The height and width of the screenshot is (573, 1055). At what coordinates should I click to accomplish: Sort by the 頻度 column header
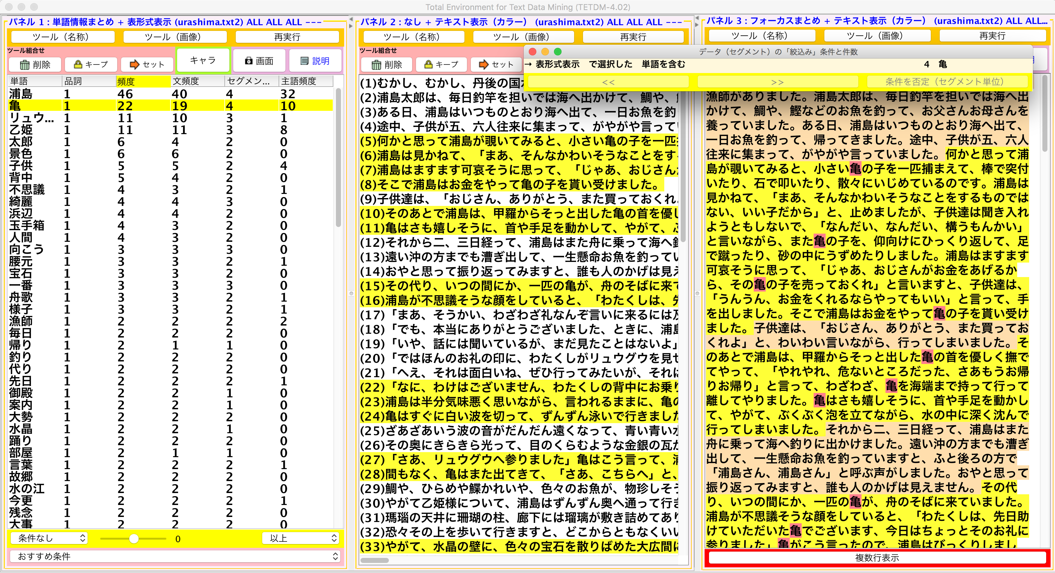[143, 81]
